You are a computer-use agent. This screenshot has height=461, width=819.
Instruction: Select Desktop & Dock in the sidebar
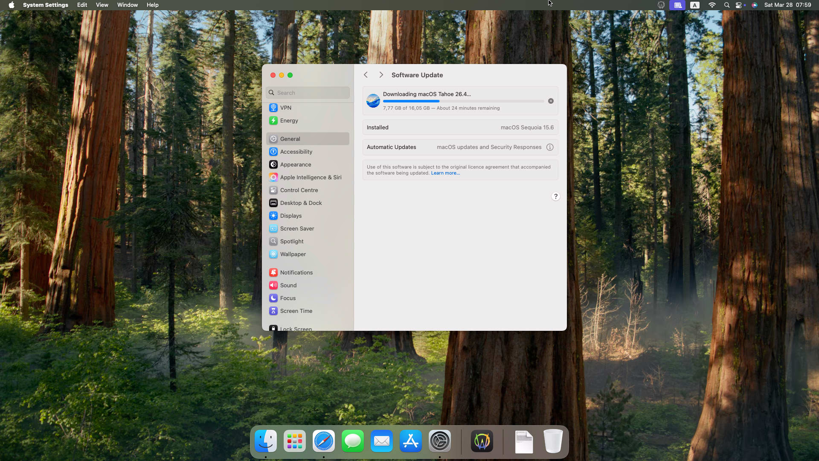(308, 203)
